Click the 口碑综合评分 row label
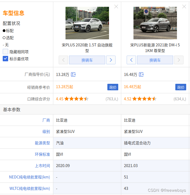This screenshot has height=195, width=190. click(x=39, y=99)
